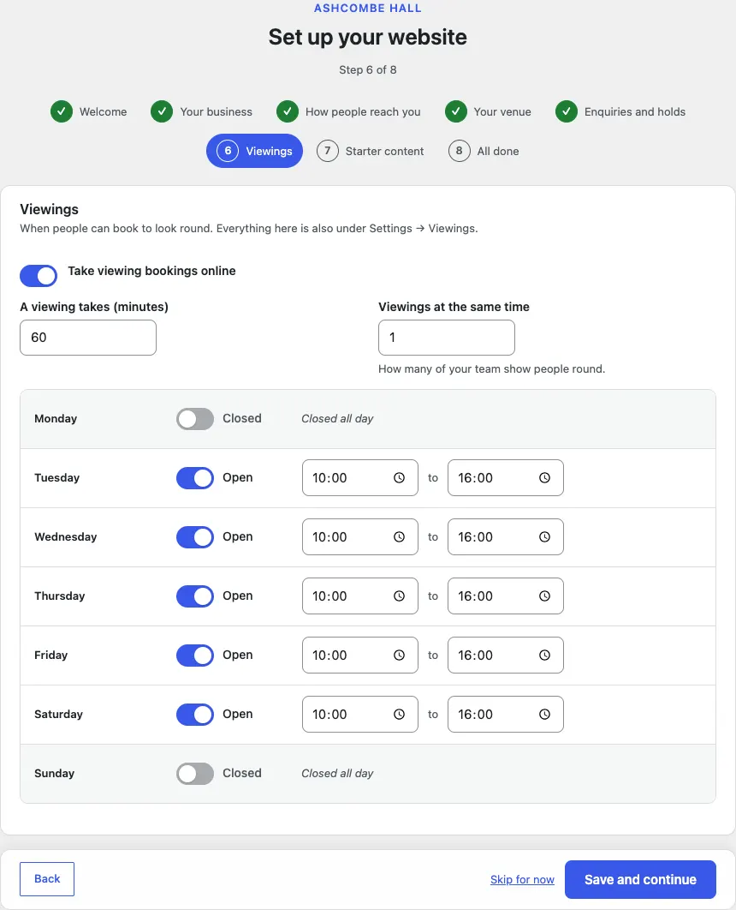736x910 pixels.
Task: Click the Your venue step label
Action: [502, 111]
